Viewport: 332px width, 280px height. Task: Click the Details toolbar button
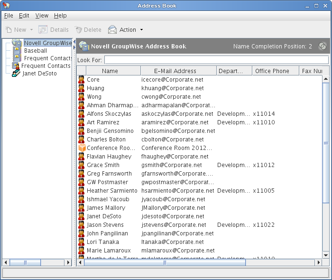tap(54, 29)
